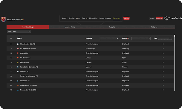
Task: Click the table's vertical scrollbar
Action: click(x=175, y=63)
